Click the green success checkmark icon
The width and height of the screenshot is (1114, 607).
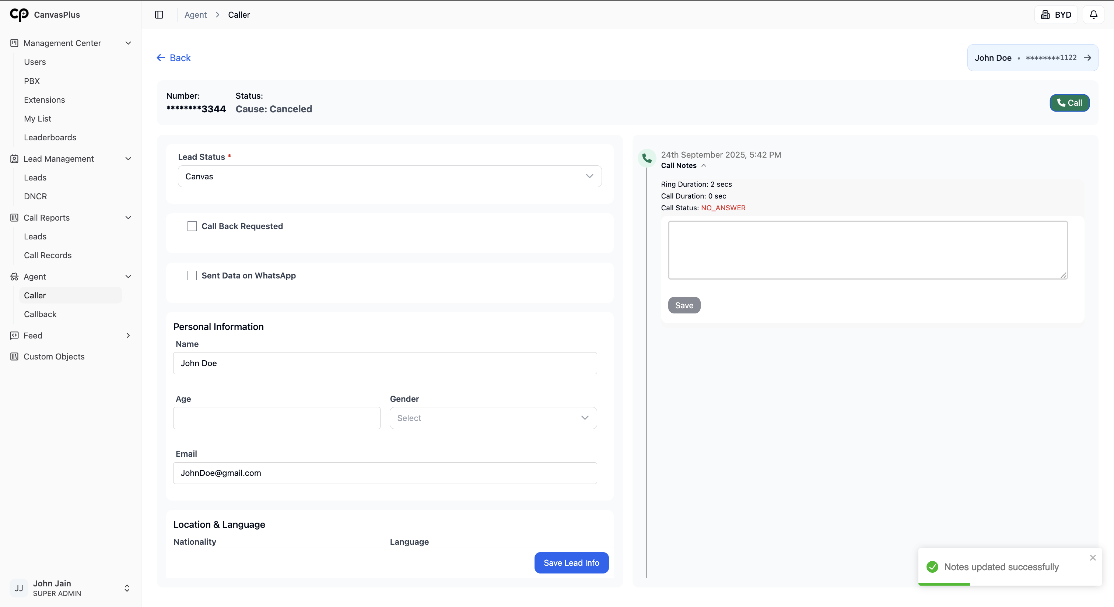click(x=932, y=567)
